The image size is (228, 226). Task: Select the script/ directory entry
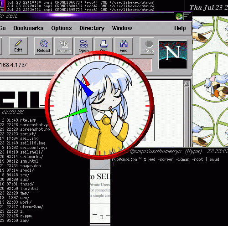coord(28,134)
